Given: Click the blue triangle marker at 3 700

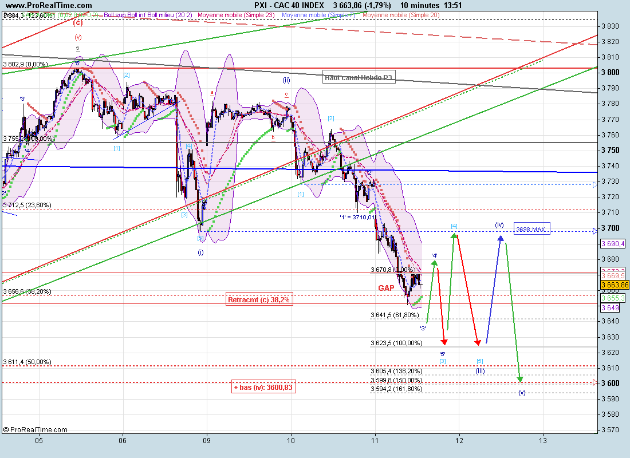Looking at the screenshot, I should pos(596,230).
